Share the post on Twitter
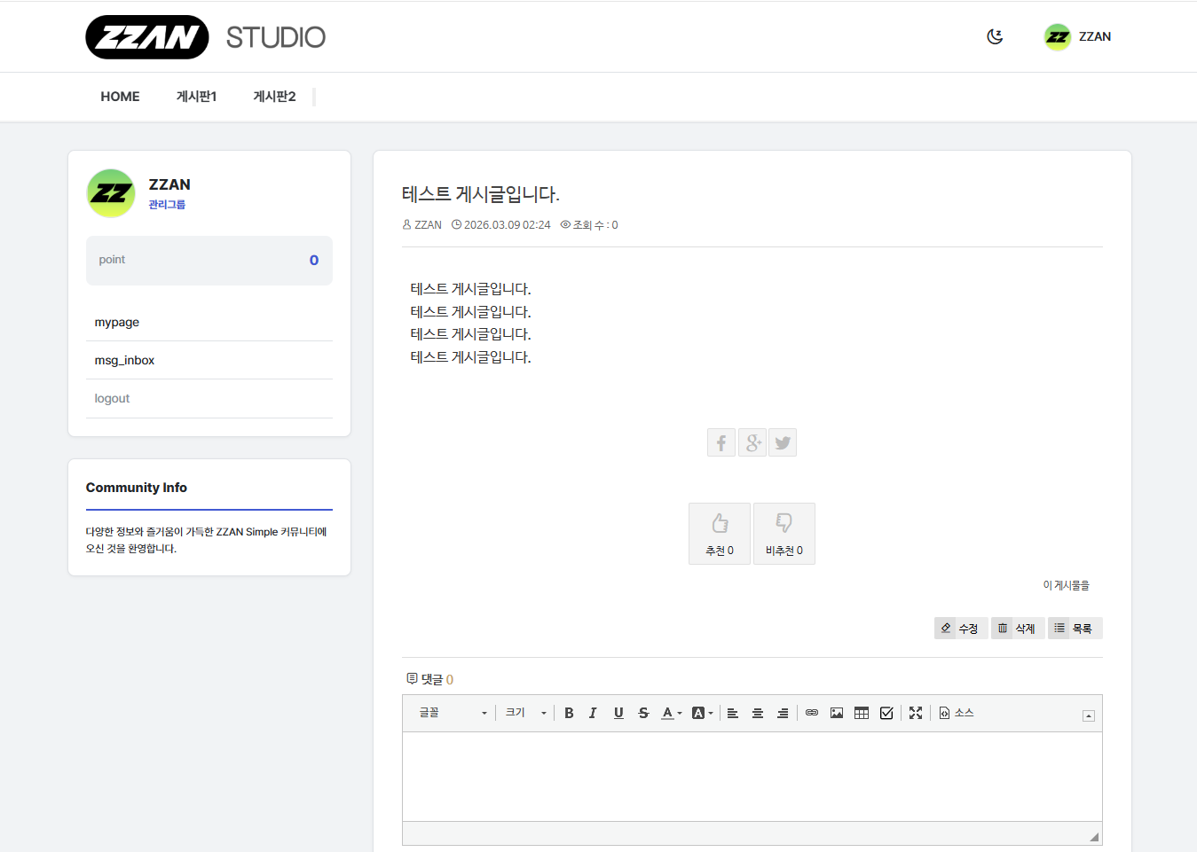Viewport: 1197px width, 852px height. pyautogui.click(x=783, y=442)
